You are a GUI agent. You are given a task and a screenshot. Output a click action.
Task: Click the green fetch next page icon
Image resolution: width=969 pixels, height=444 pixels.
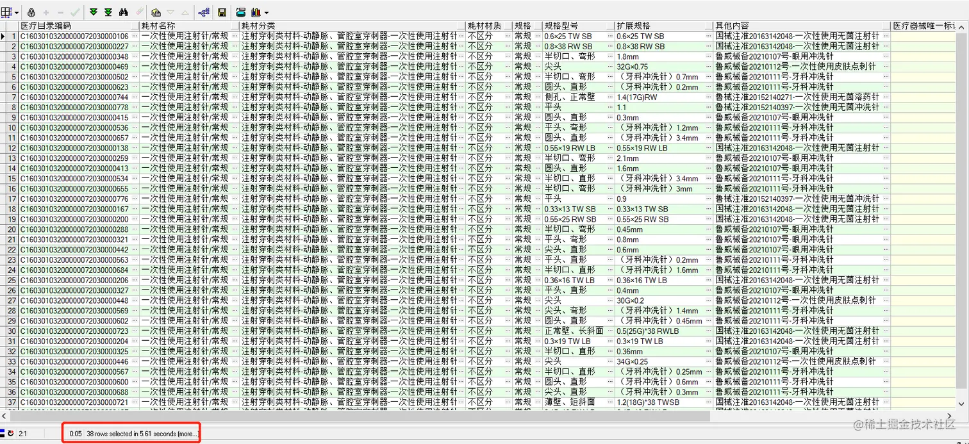click(93, 12)
